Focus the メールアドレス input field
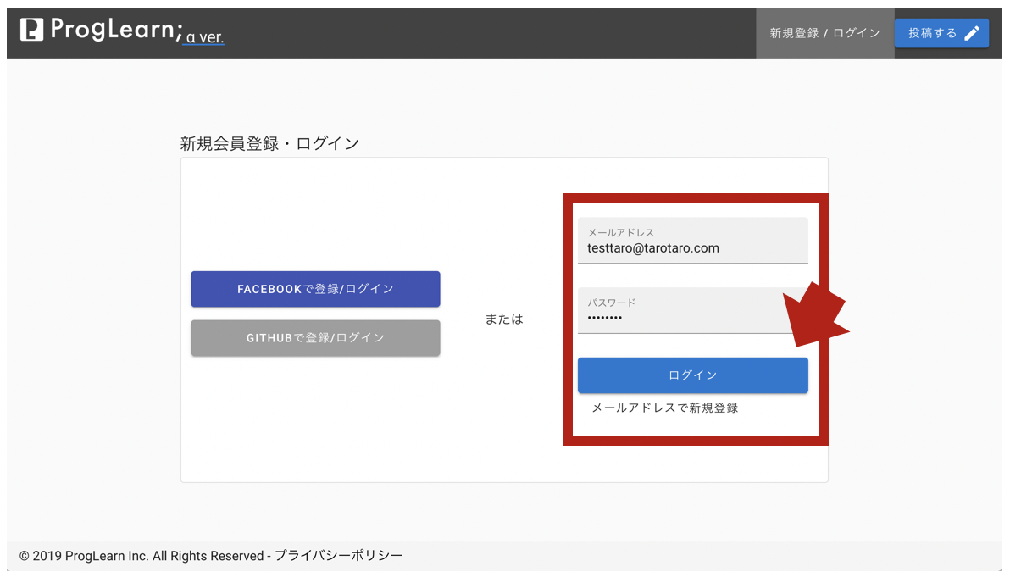1010x583 pixels. (x=692, y=241)
